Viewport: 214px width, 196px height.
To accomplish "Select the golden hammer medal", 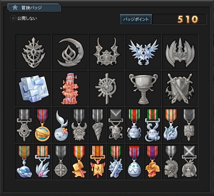I will click(x=79, y=162).
